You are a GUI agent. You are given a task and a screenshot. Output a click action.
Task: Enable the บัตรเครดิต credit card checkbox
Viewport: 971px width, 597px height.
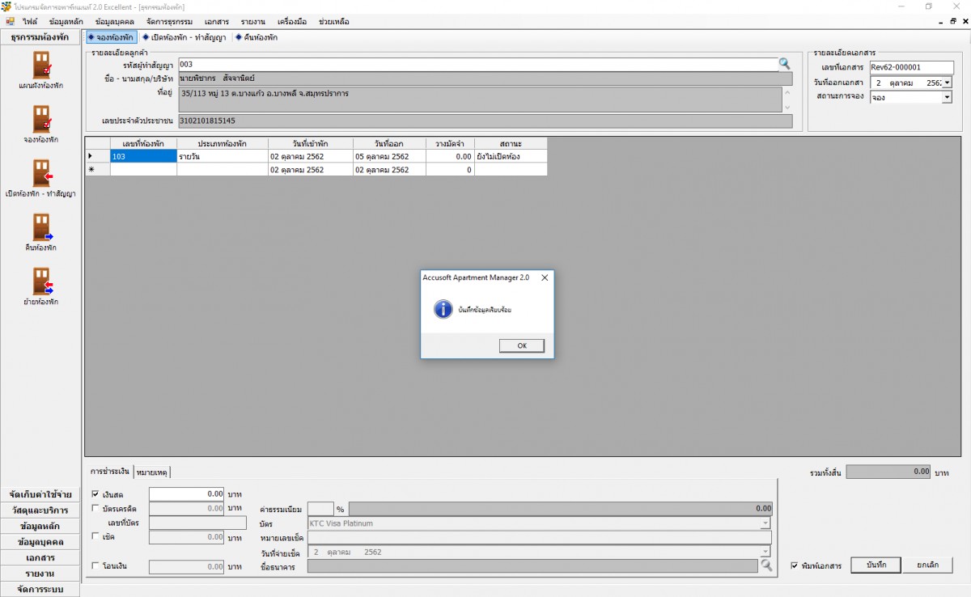(x=95, y=508)
